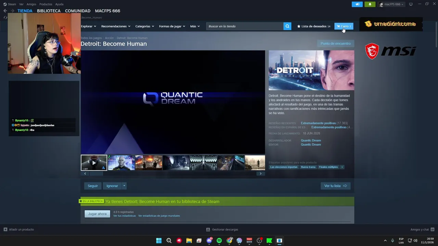Switch to the COMUNIDAD tab
The image size is (438, 246).
[x=78, y=11]
